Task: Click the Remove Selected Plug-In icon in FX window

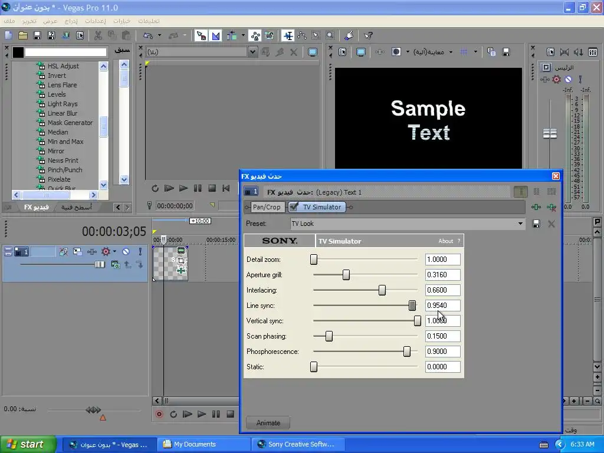Action: tap(552, 207)
